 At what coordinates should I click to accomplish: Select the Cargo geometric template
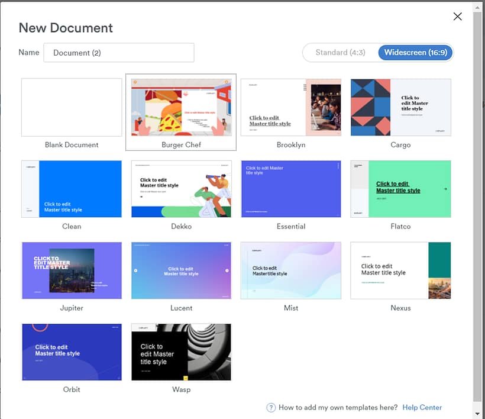pos(400,108)
